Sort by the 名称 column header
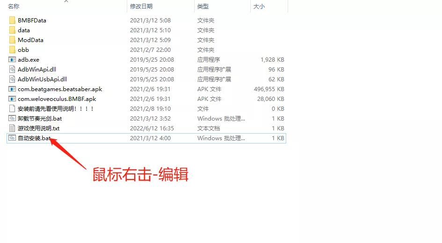 (x=14, y=6)
